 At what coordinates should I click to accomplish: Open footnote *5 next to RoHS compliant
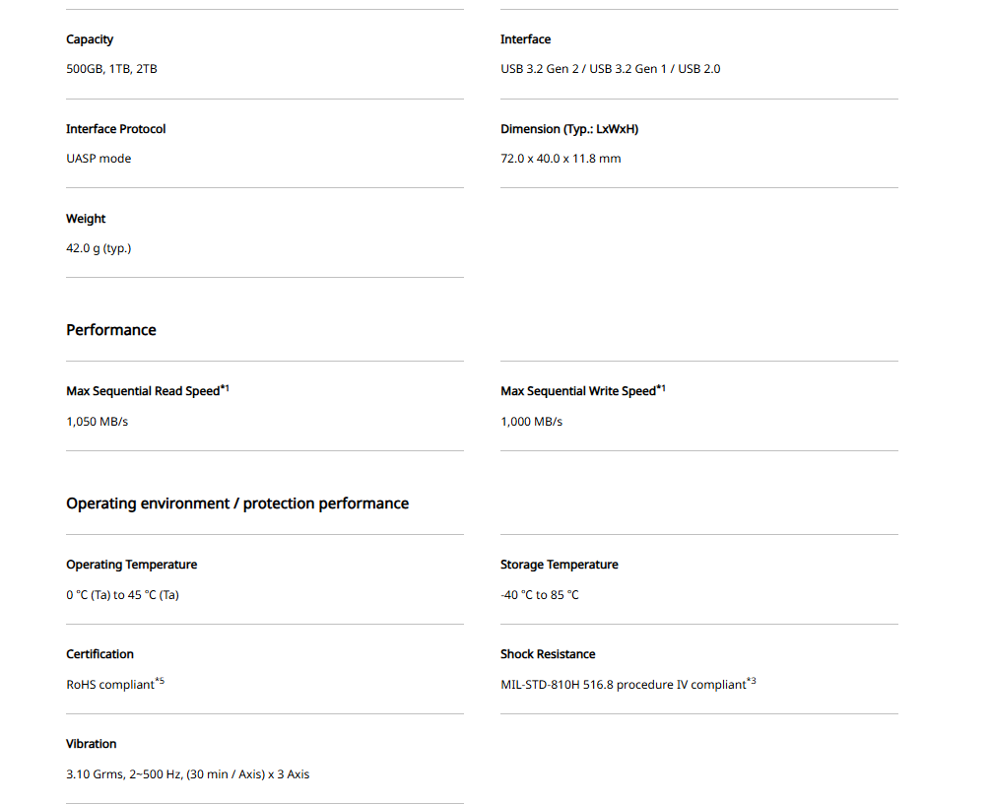click(160, 681)
